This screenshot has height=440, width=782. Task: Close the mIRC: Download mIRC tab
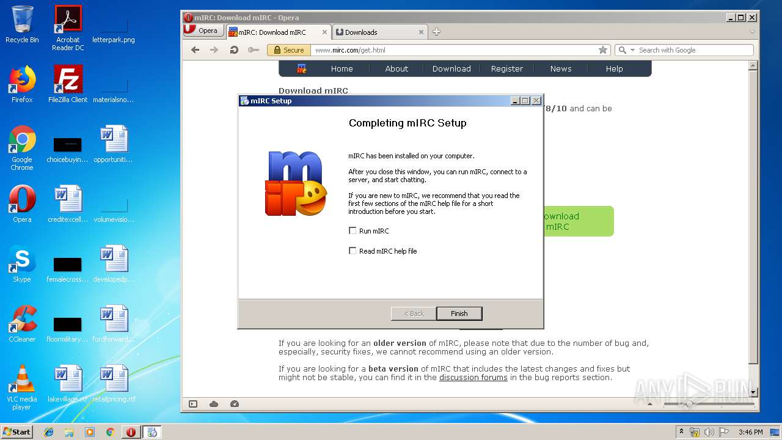click(x=324, y=32)
